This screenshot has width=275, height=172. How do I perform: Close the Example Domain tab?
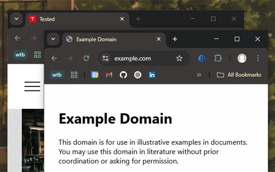click(x=159, y=39)
